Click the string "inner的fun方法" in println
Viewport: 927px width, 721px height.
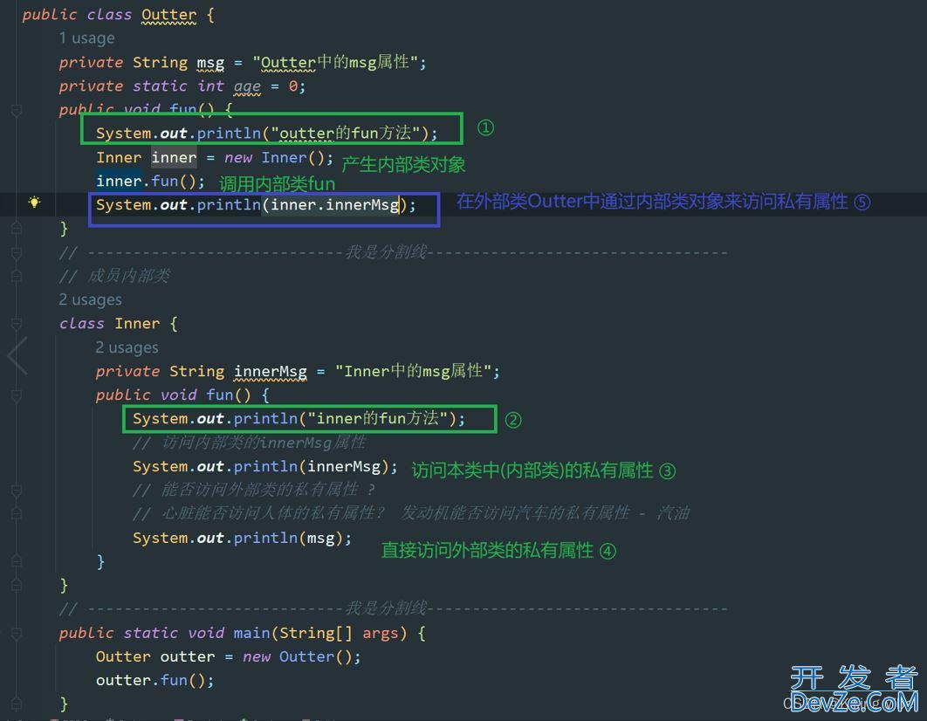[378, 418]
